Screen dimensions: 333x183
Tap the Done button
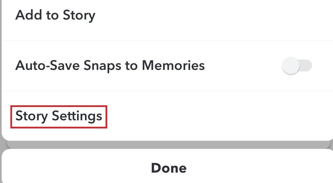click(169, 168)
